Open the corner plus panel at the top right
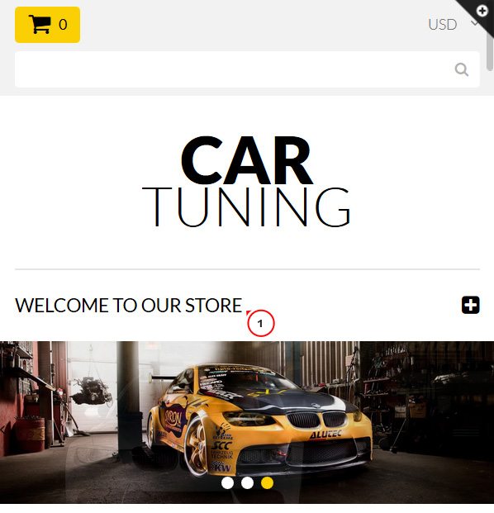The image size is (494, 513). click(482, 11)
